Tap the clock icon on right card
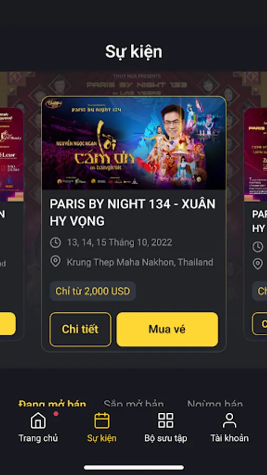The height and width of the screenshot is (475, 267). 258,246
